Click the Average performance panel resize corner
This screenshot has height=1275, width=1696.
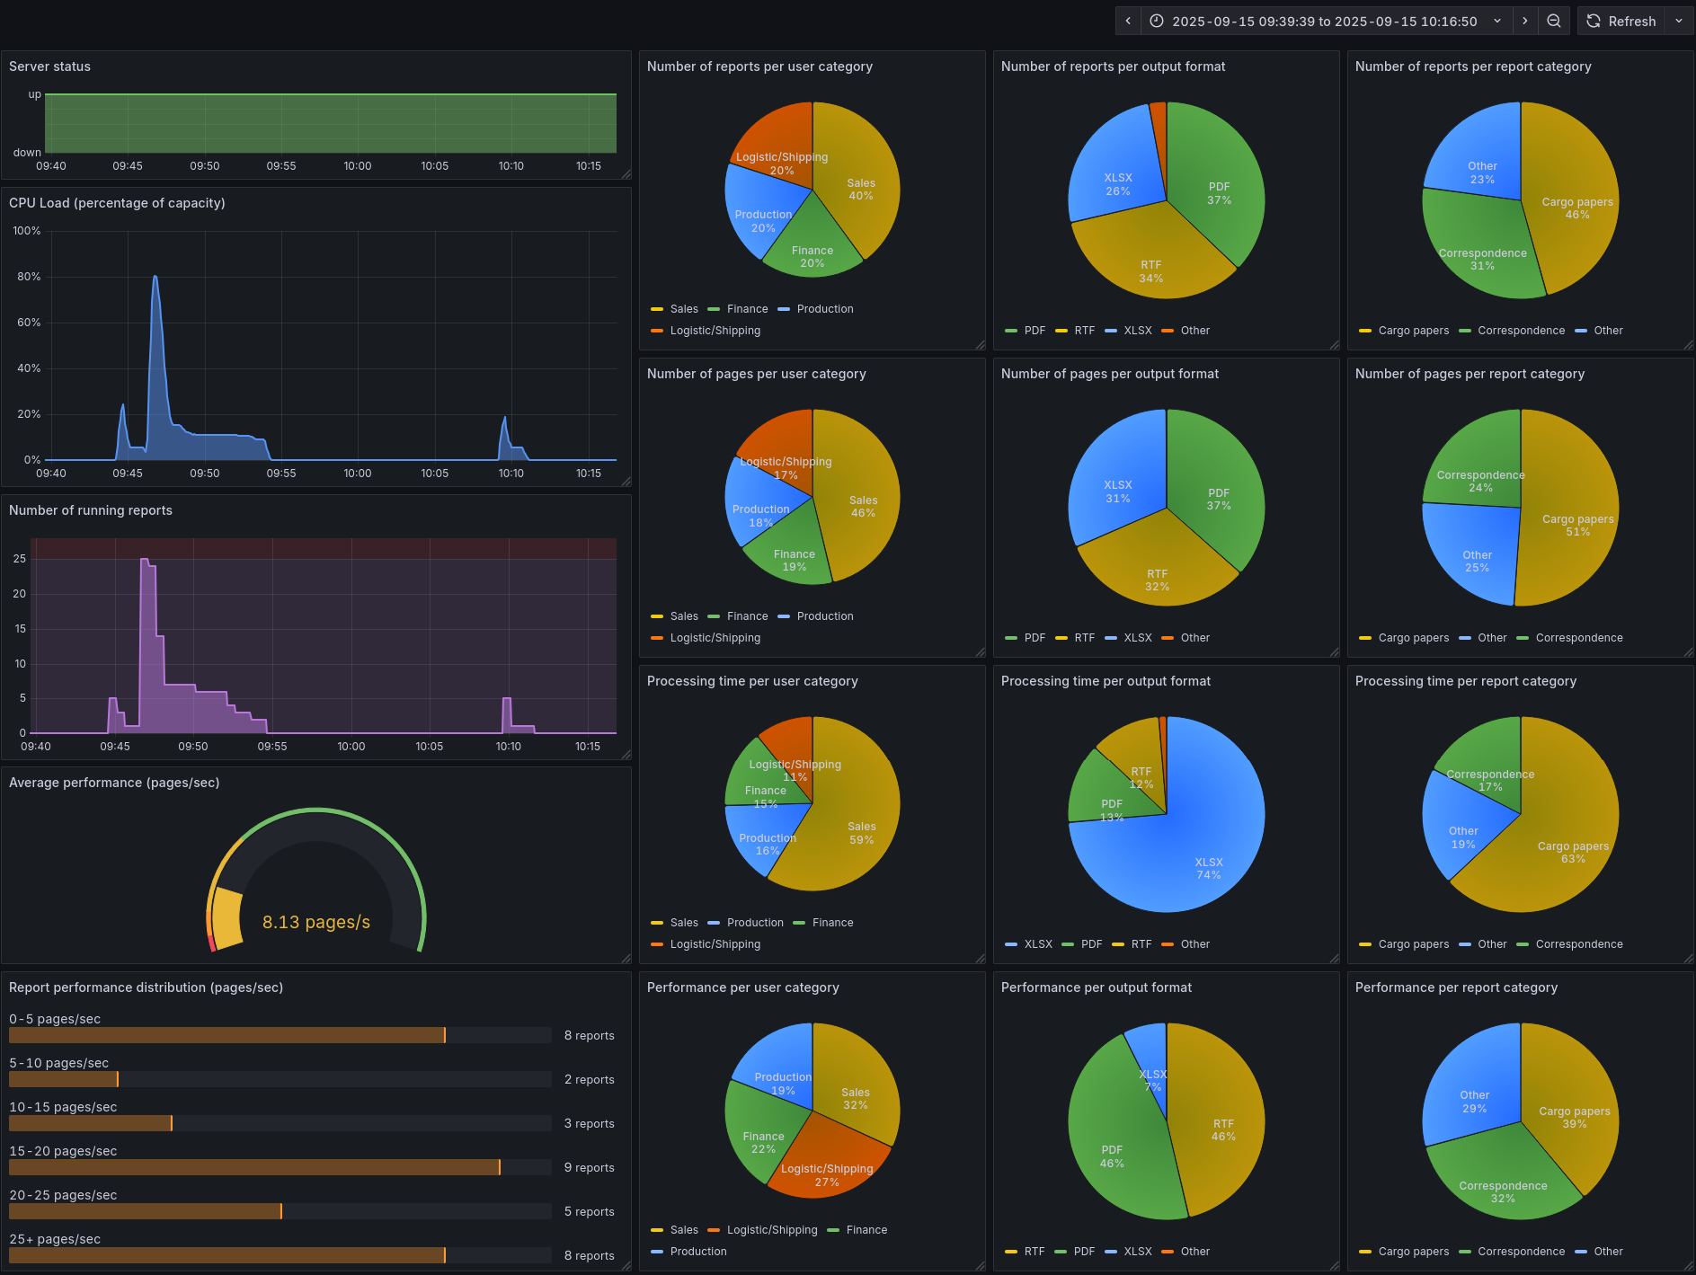626,959
